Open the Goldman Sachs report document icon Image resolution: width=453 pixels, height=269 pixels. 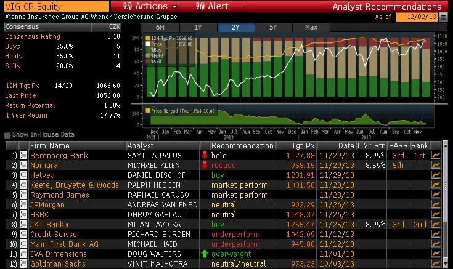pyautogui.click(x=23, y=264)
